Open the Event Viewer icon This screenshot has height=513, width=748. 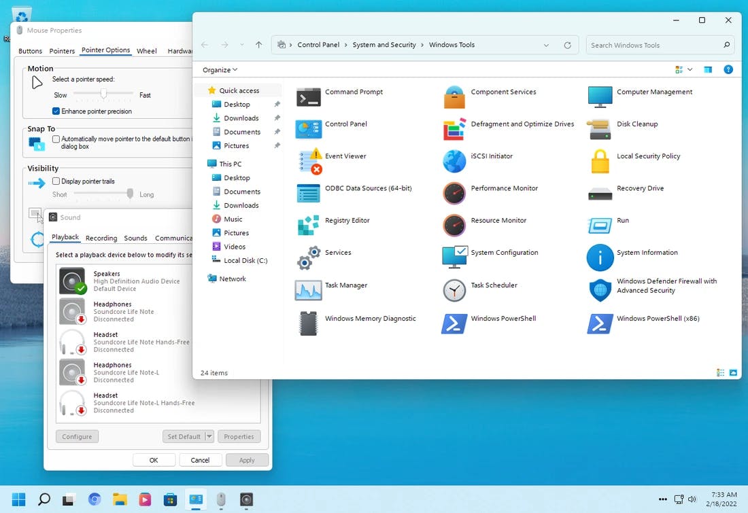click(x=309, y=162)
